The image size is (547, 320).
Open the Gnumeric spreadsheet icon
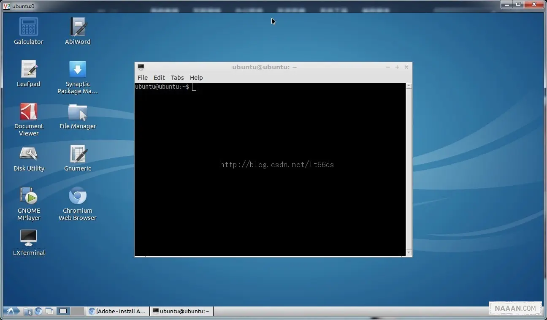click(78, 154)
